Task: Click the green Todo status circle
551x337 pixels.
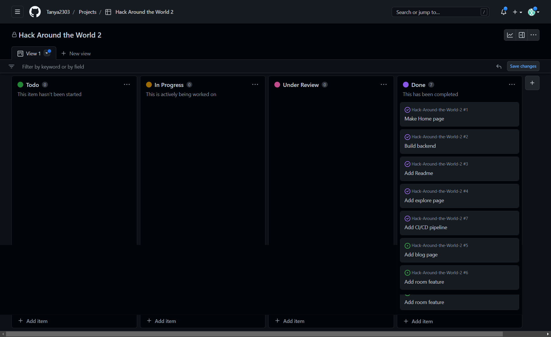Action: (x=20, y=85)
